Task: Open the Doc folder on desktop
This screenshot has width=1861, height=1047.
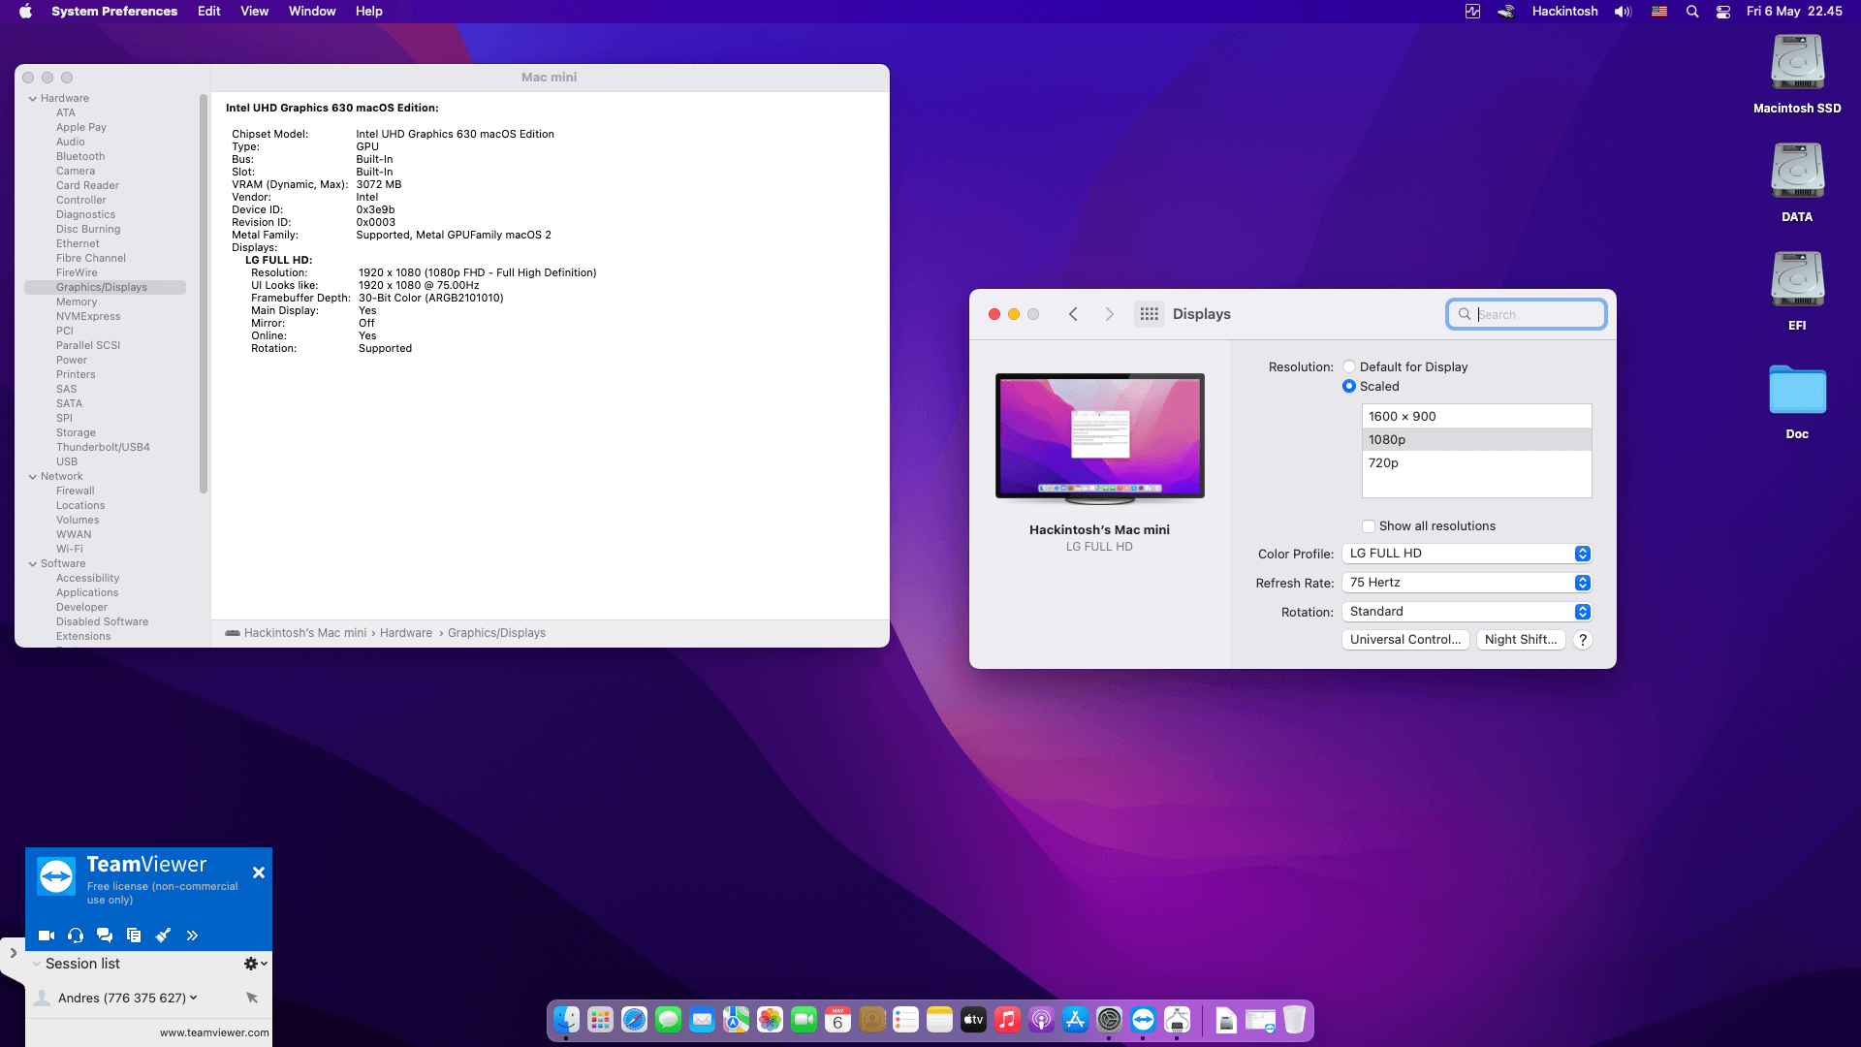Action: click(x=1797, y=401)
